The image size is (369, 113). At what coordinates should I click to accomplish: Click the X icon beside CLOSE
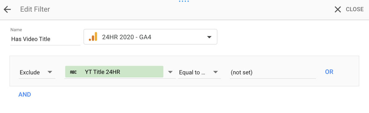point(338,10)
